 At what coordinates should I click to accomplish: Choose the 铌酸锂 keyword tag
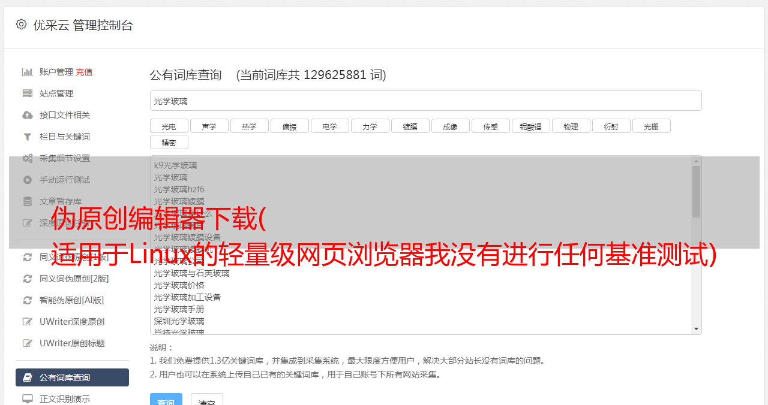coord(530,126)
